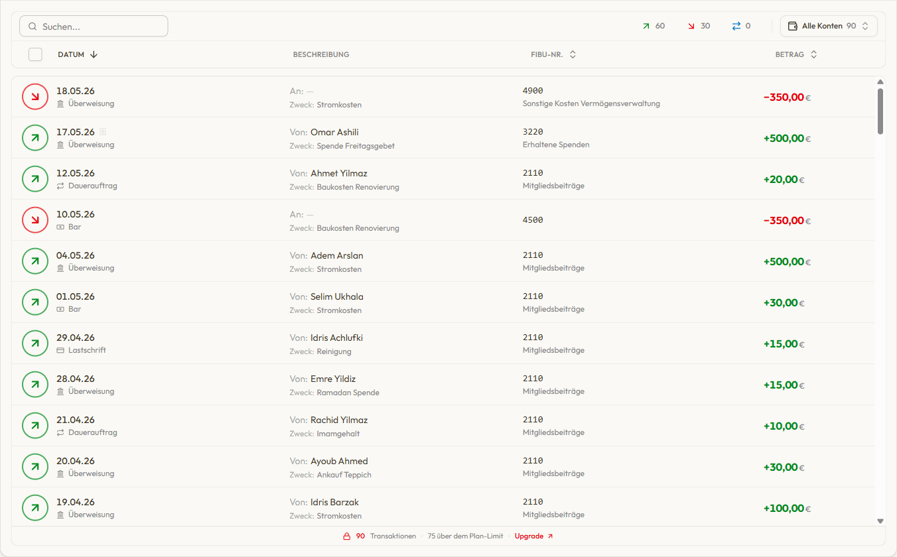
Task: Click the scrollbar down arrow
Action: (880, 521)
